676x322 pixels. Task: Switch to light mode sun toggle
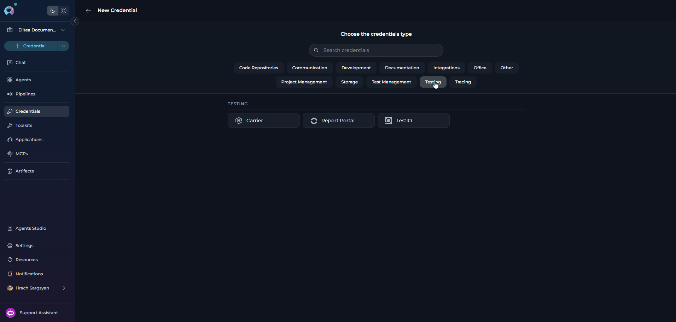(64, 11)
